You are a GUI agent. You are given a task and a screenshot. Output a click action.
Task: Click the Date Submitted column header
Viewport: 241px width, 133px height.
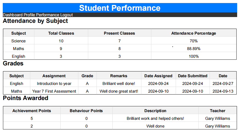click(193, 76)
